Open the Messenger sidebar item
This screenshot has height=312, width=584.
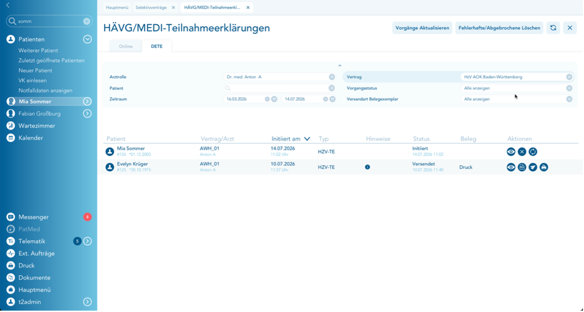tap(33, 217)
